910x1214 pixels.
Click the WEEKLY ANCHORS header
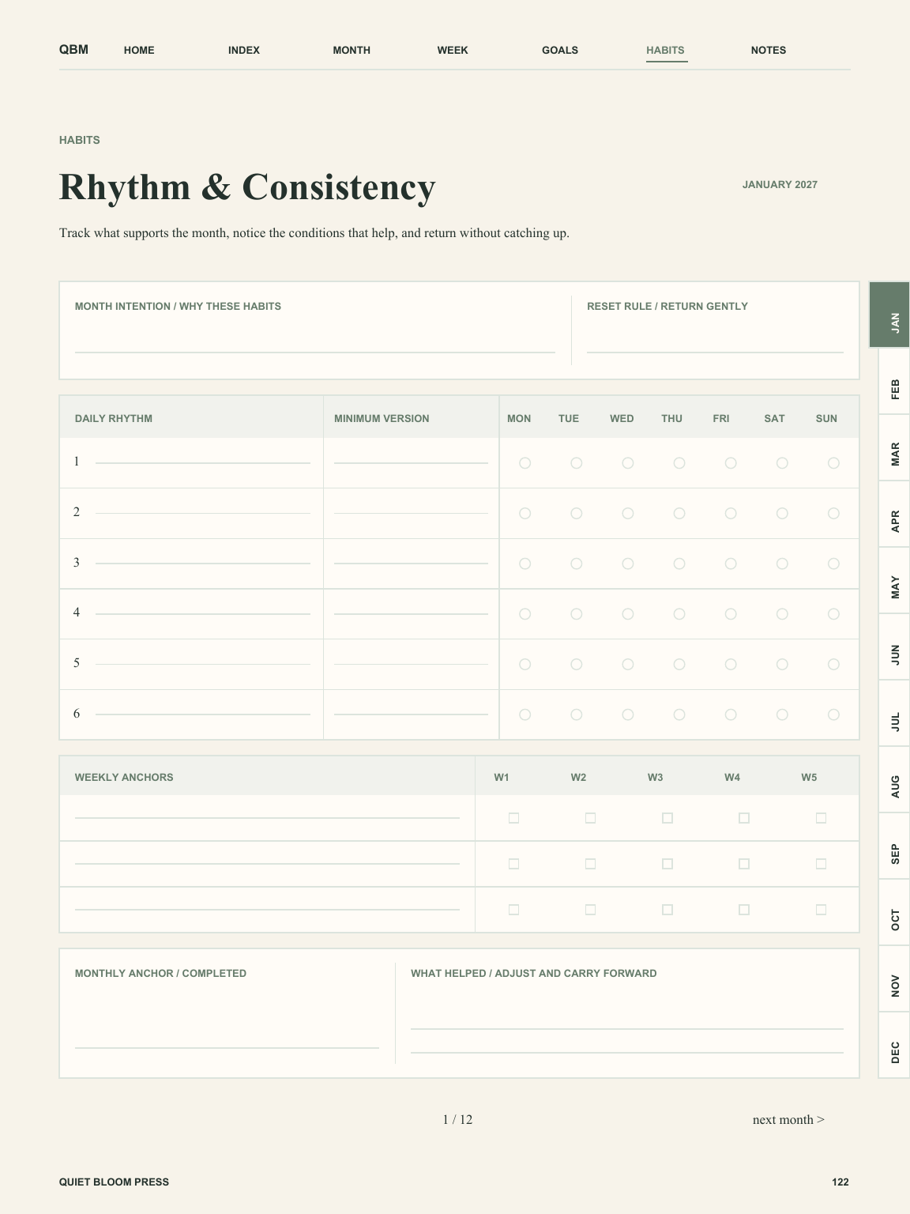point(124,777)
